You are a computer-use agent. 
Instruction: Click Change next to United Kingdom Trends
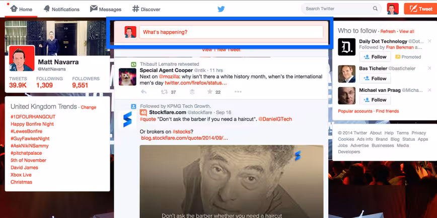89,107
